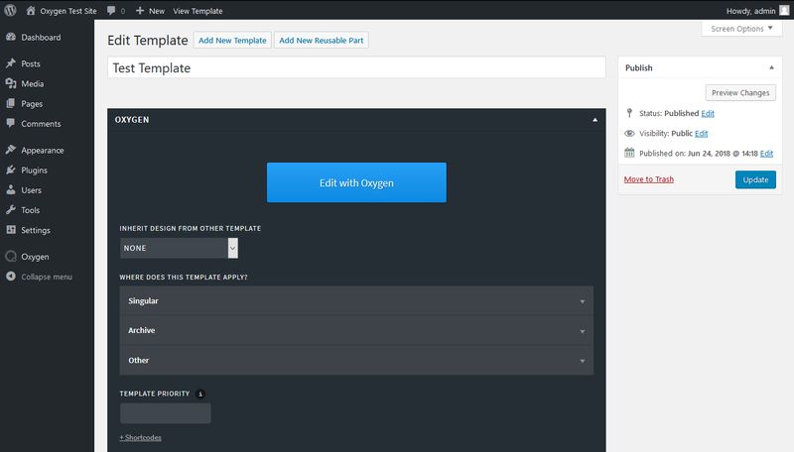Expand the Singular section

pos(356,300)
